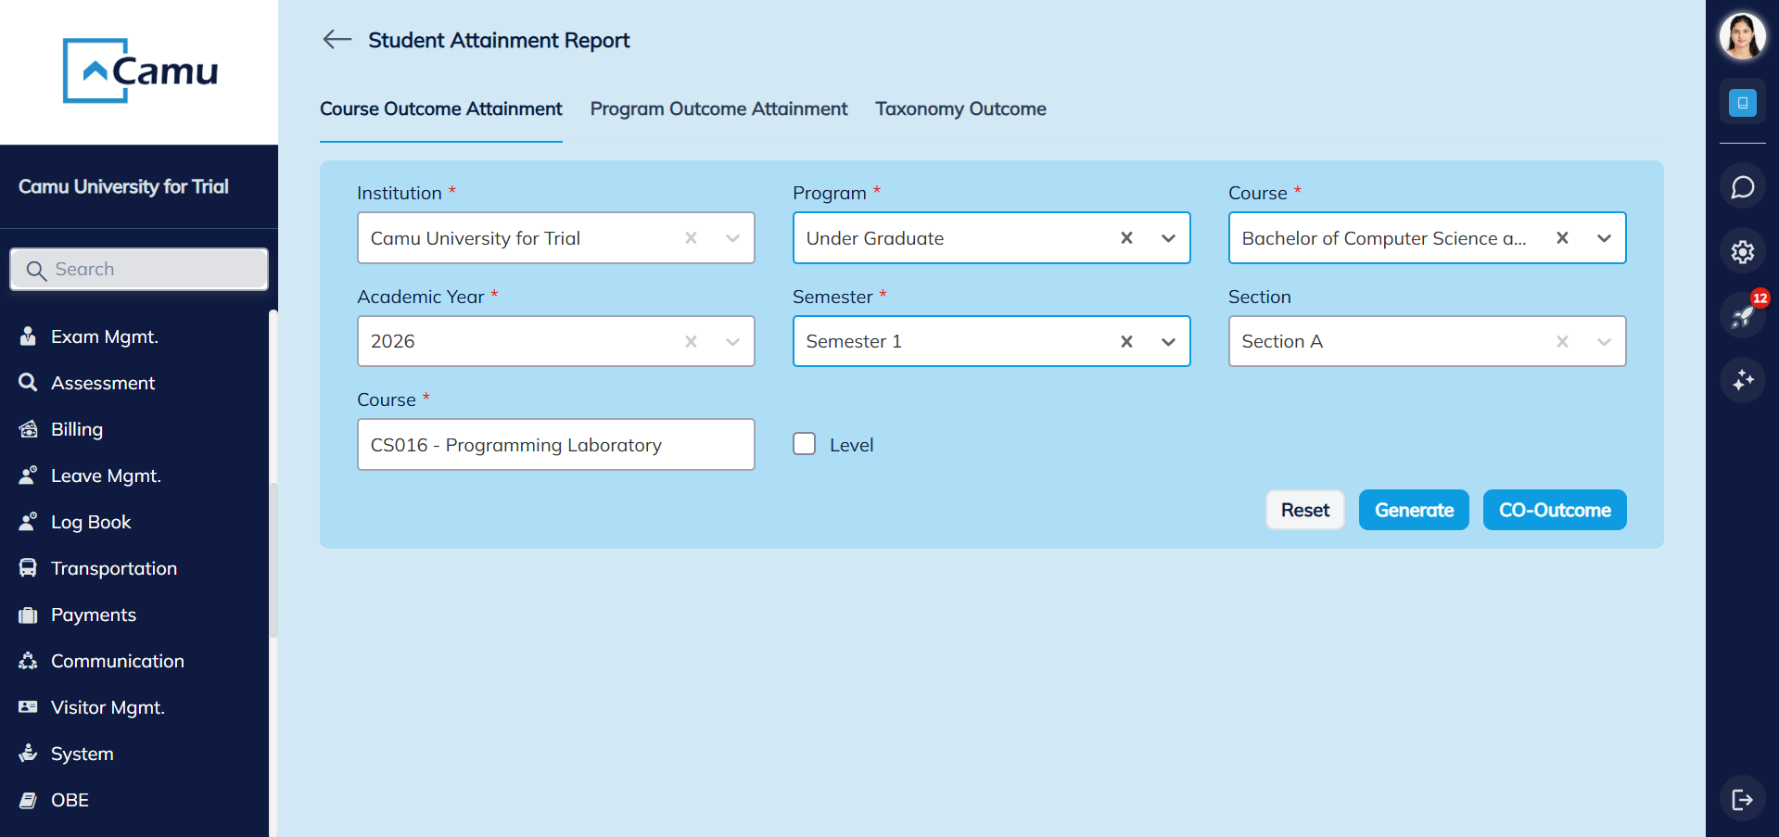This screenshot has height=837, width=1779.
Task: Switch to the Program Outcome Attainment tab
Action: click(x=718, y=108)
